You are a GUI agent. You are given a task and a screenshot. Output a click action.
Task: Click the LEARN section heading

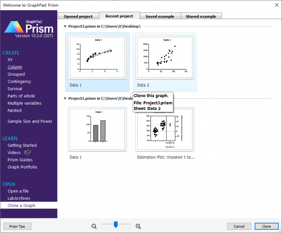(x=10, y=138)
